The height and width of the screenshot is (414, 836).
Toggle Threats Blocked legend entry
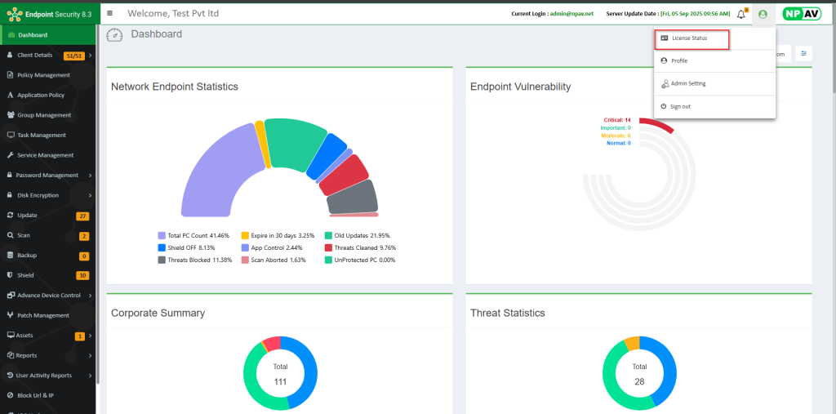194,260
